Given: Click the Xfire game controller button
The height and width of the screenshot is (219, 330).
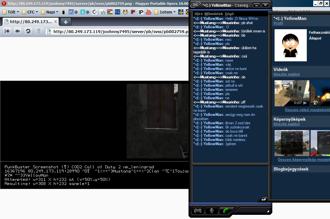Looking at the screenshot, I should [198, 211].
